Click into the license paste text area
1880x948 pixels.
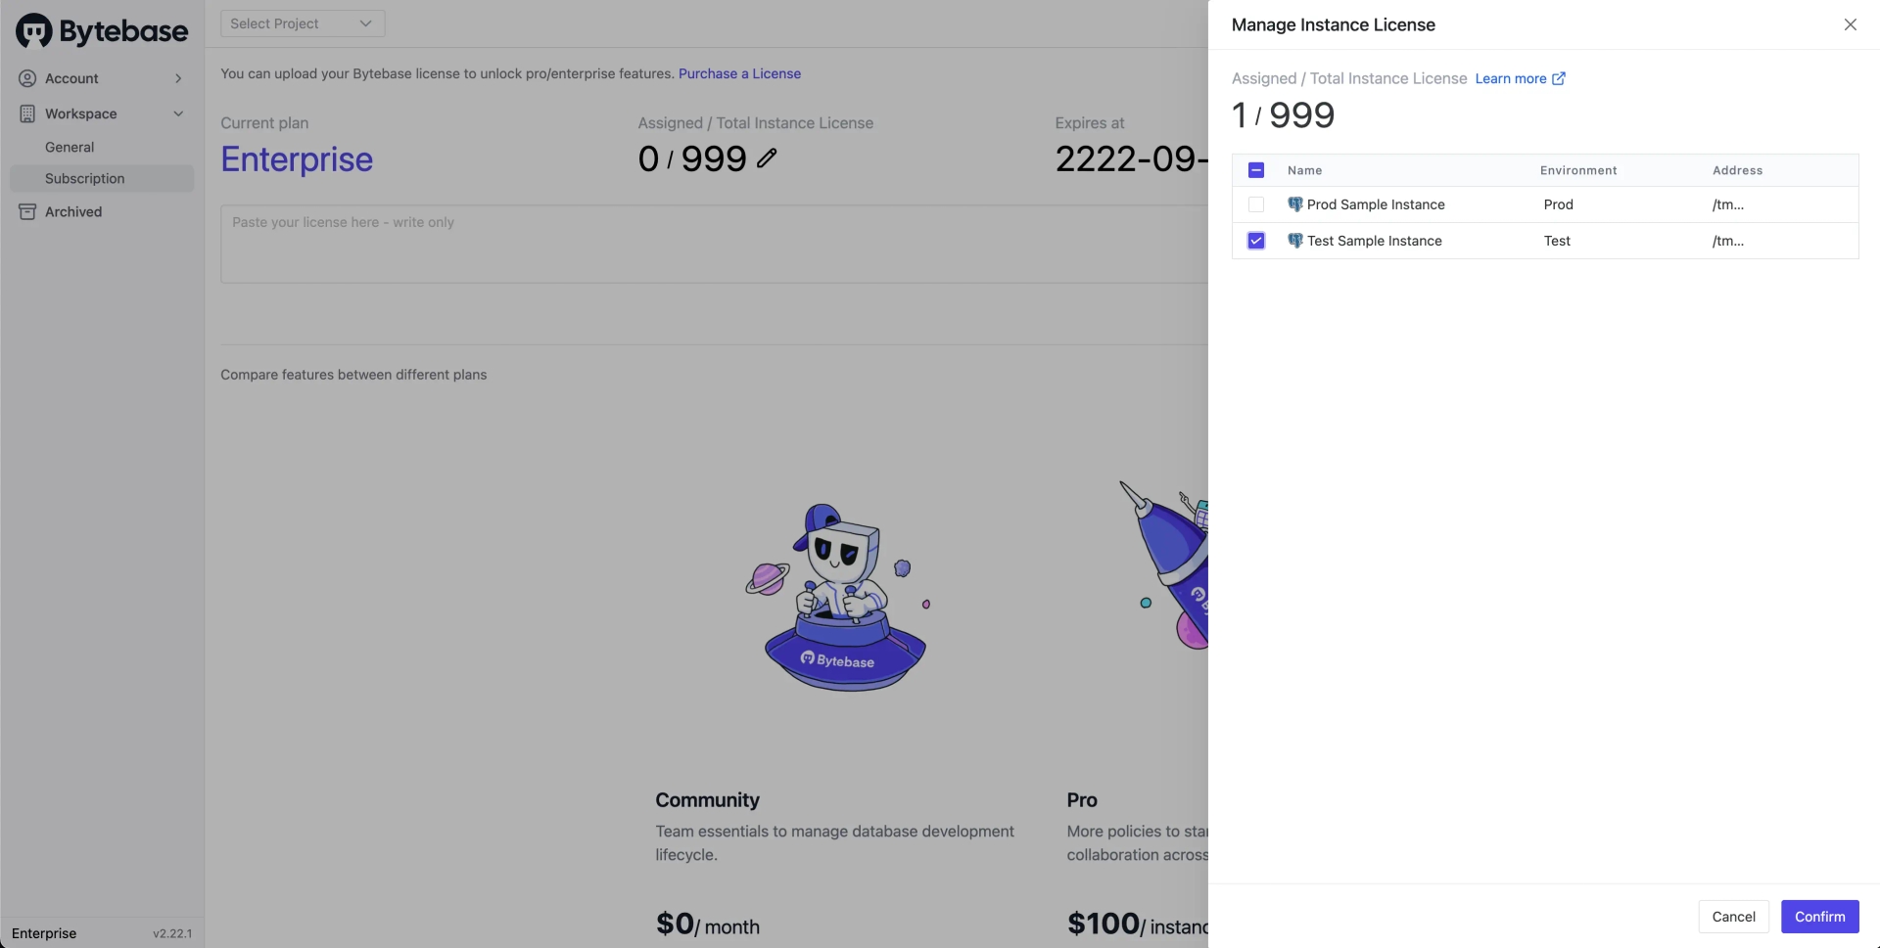click(x=714, y=244)
